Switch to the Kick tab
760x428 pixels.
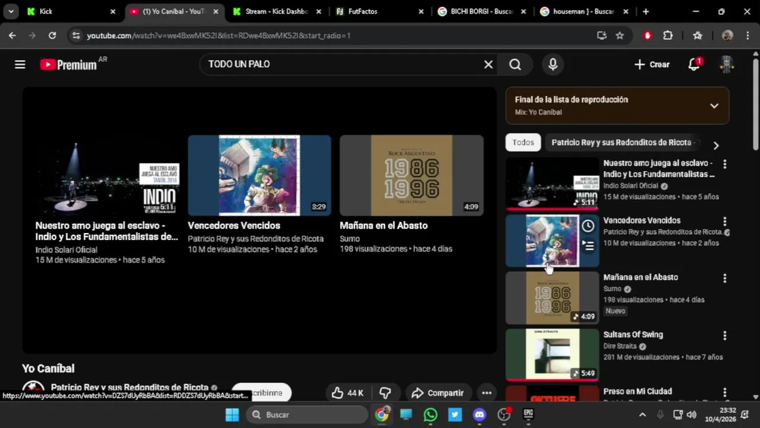pos(70,11)
